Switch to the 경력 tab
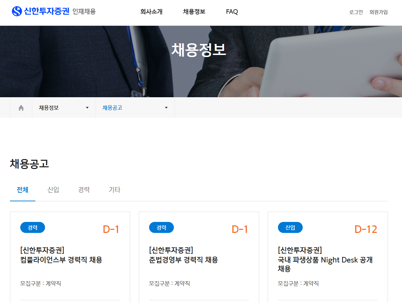Image resolution: width=402 pixels, height=303 pixels. click(84, 190)
